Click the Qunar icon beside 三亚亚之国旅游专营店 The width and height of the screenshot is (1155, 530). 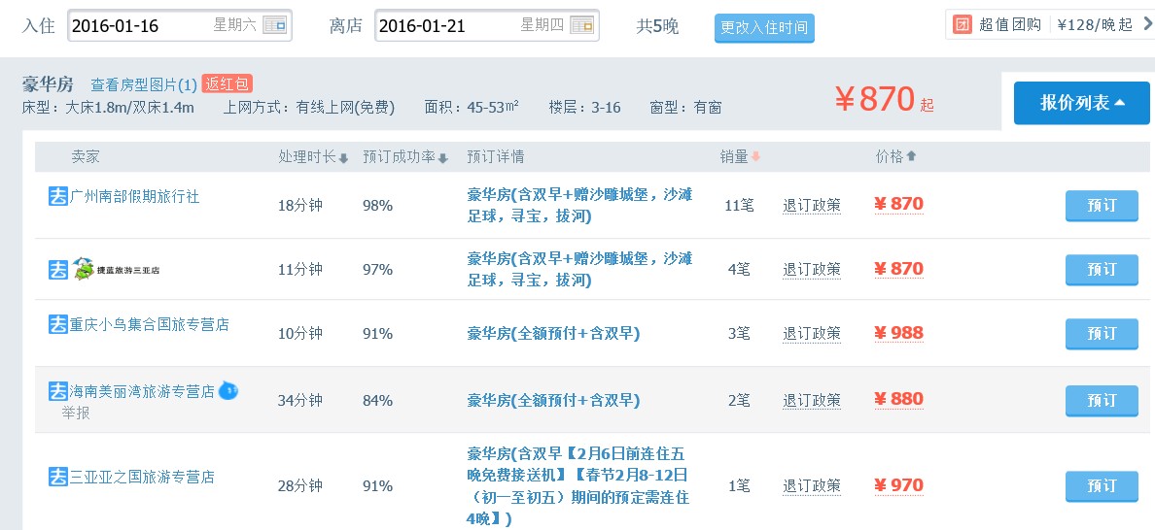click(58, 477)
